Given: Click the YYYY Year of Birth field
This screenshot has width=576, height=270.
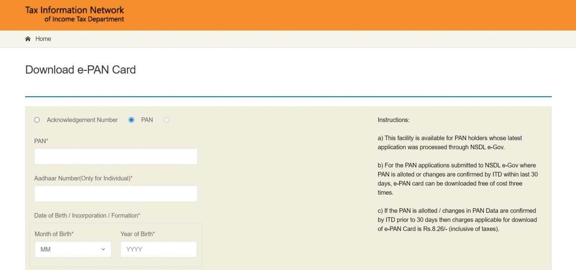Looking at the screenshot, I should pyautogui.click(x=158, y=249).
